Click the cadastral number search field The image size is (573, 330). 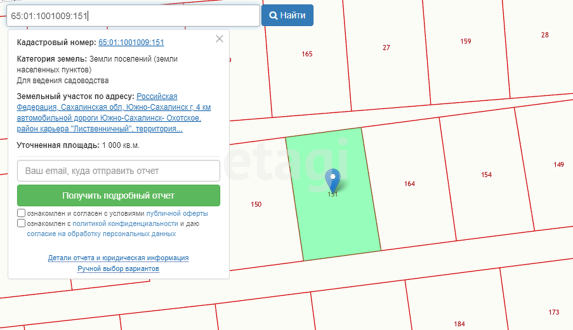point(133,16)
